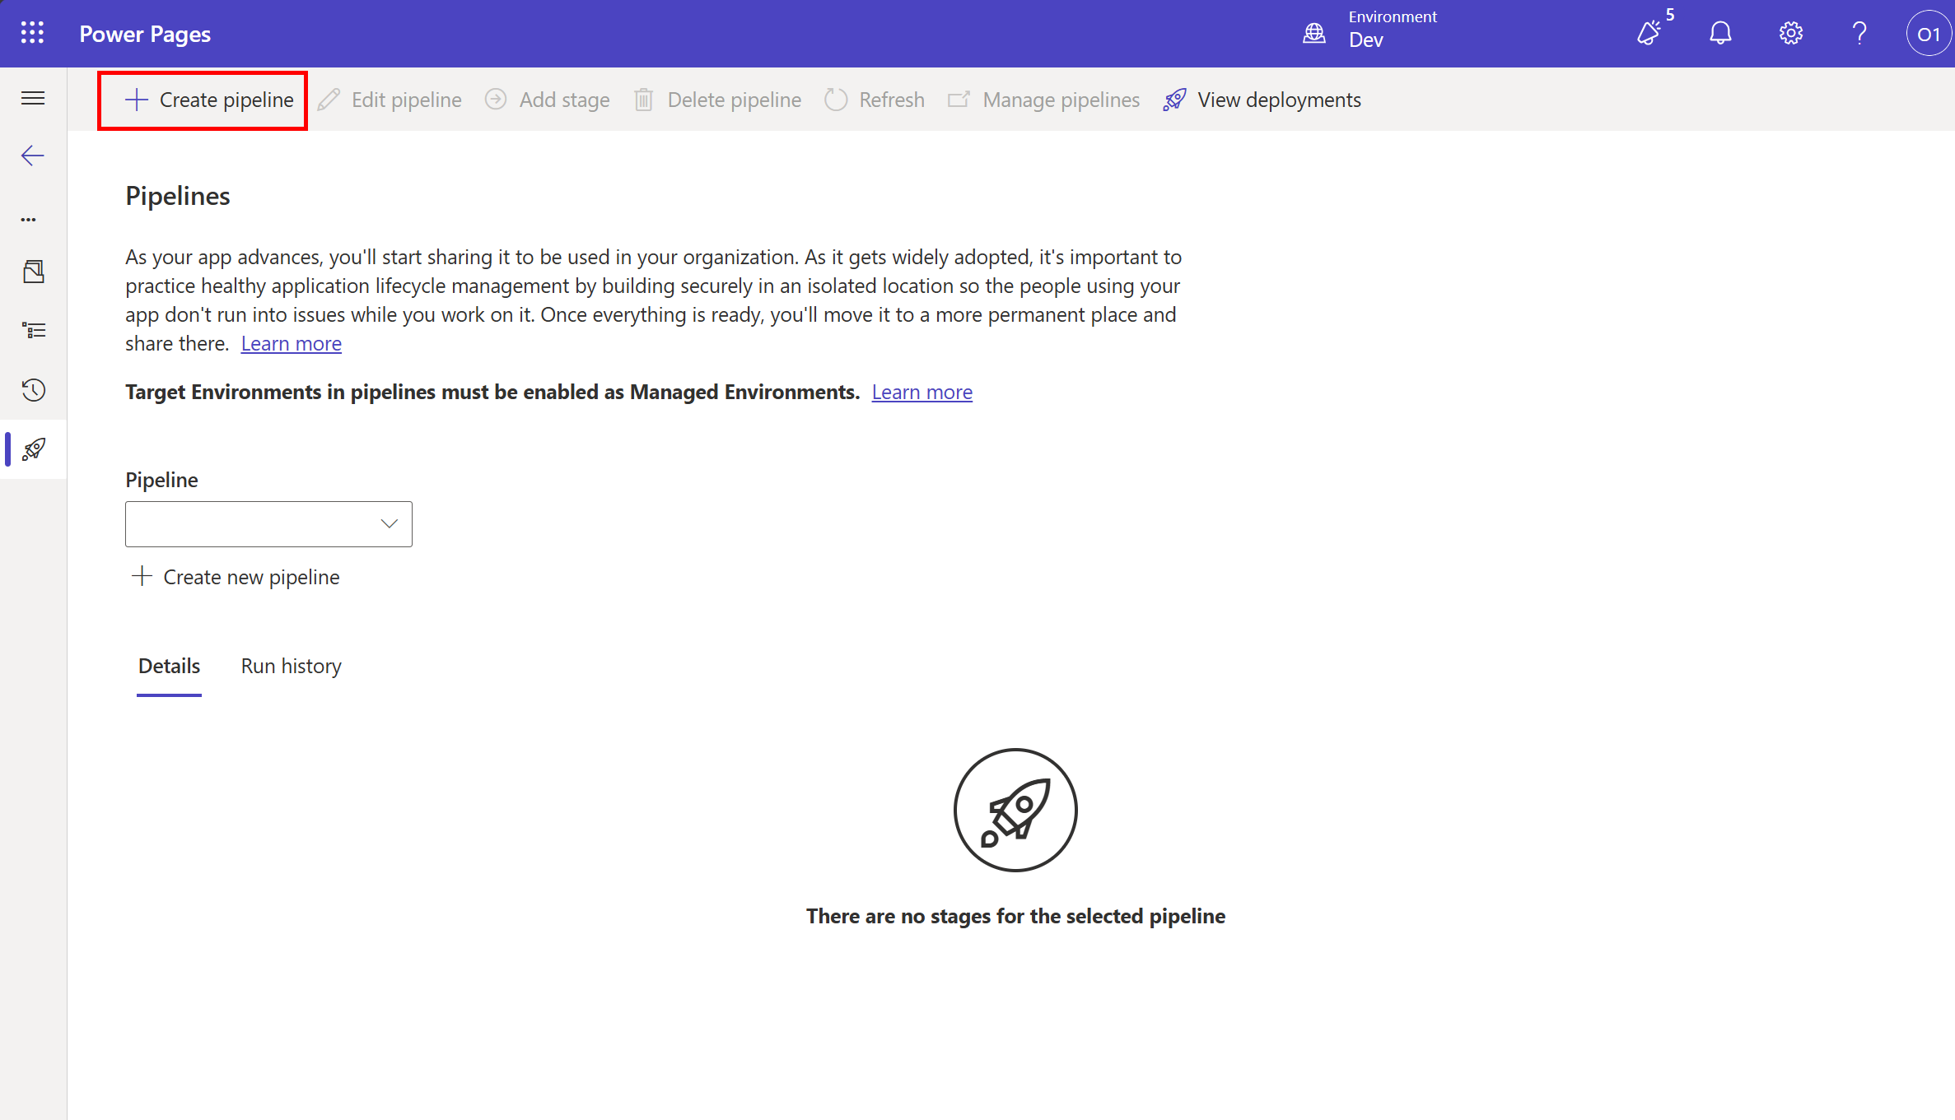Open the sidebar ellipsis more options
The height and width of the screenshot is (1120, 1955).
pos(29,220)
